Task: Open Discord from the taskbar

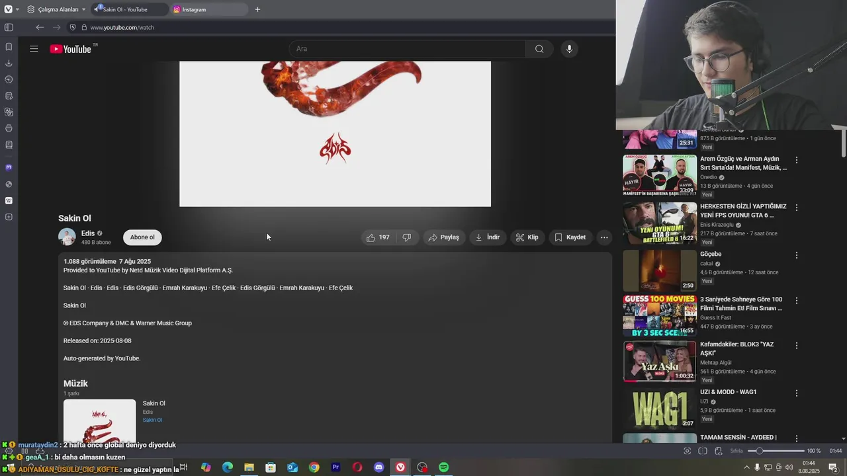Action: click(x=379, y=467)
